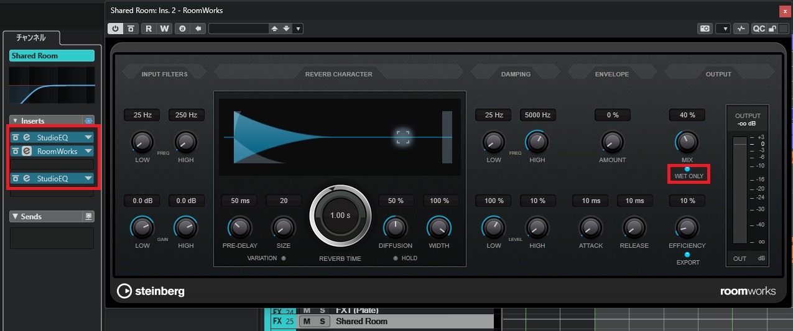Open the preset management dropdown triangle
Image resolution: width=793 pixels, height=331 pixels.
pyautogui.click(x=298, y=29)
